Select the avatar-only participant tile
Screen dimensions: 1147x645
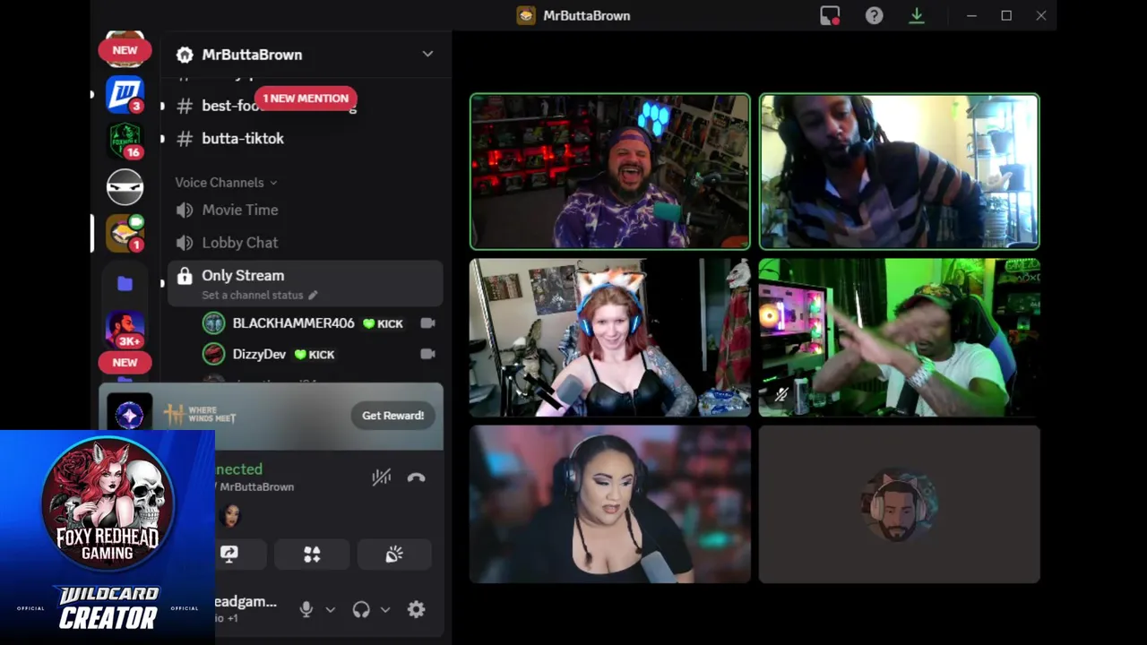pyautogui.click(x=899, y=504)
